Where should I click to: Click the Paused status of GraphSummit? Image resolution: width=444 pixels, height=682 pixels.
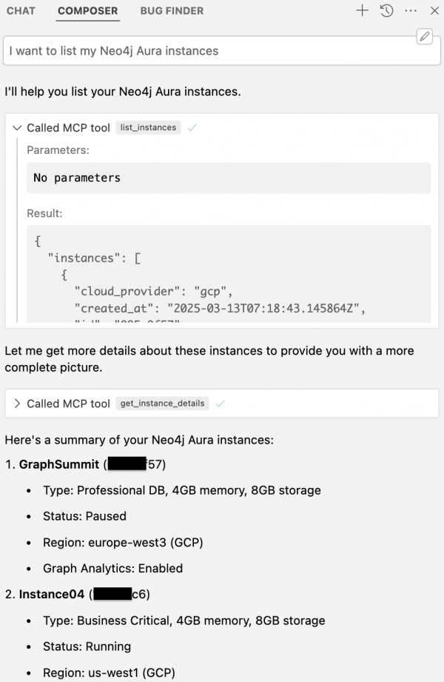tap(84, 516)
